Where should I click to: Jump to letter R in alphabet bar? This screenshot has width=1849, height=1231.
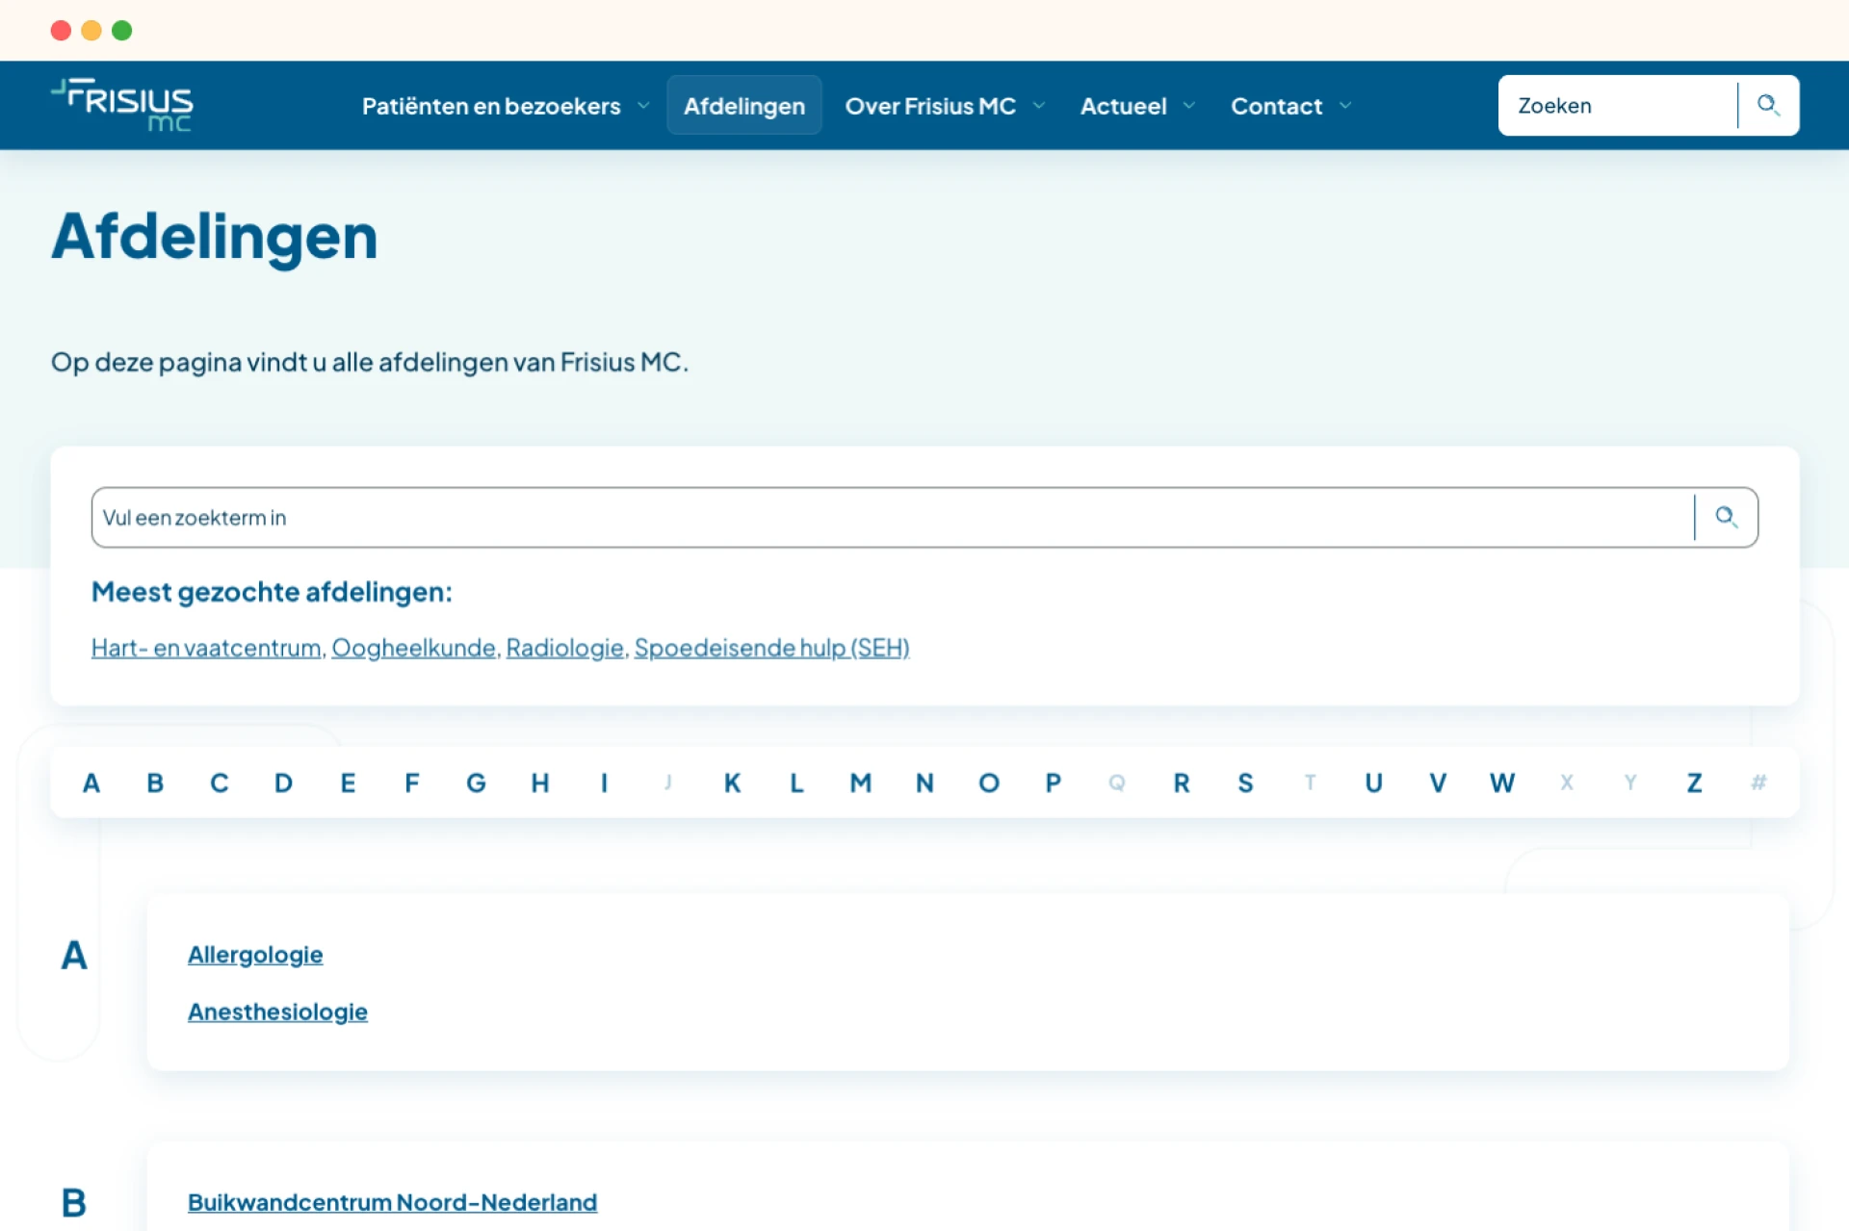[1182, 782]
